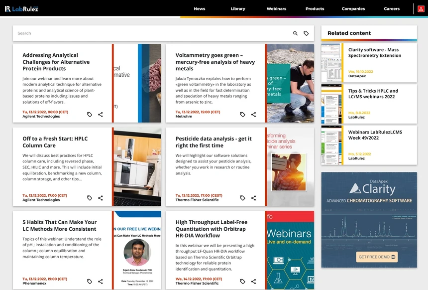Open the Products menu
The width and height of the screenshot is (428, 290).
(315, 9)
